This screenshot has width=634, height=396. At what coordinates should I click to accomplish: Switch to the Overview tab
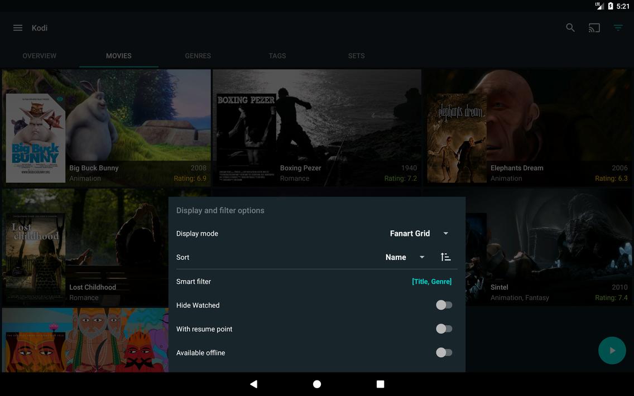39,56
